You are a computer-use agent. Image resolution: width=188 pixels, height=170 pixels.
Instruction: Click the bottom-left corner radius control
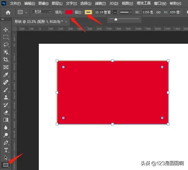point(63,118)
